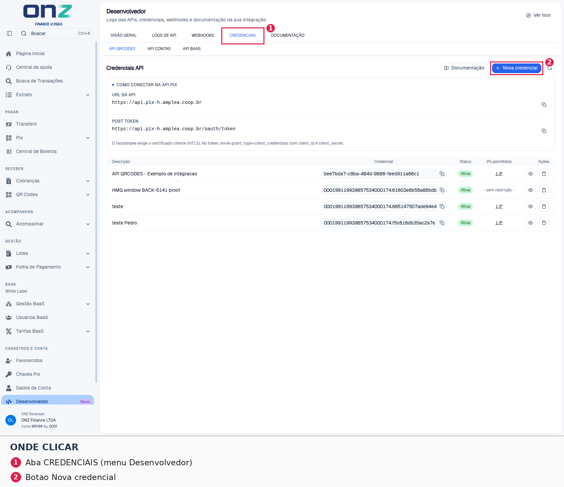Switch to the WEBHOOKS tab
The height and width of the screenshot is (487, 564).
(203, 35)
